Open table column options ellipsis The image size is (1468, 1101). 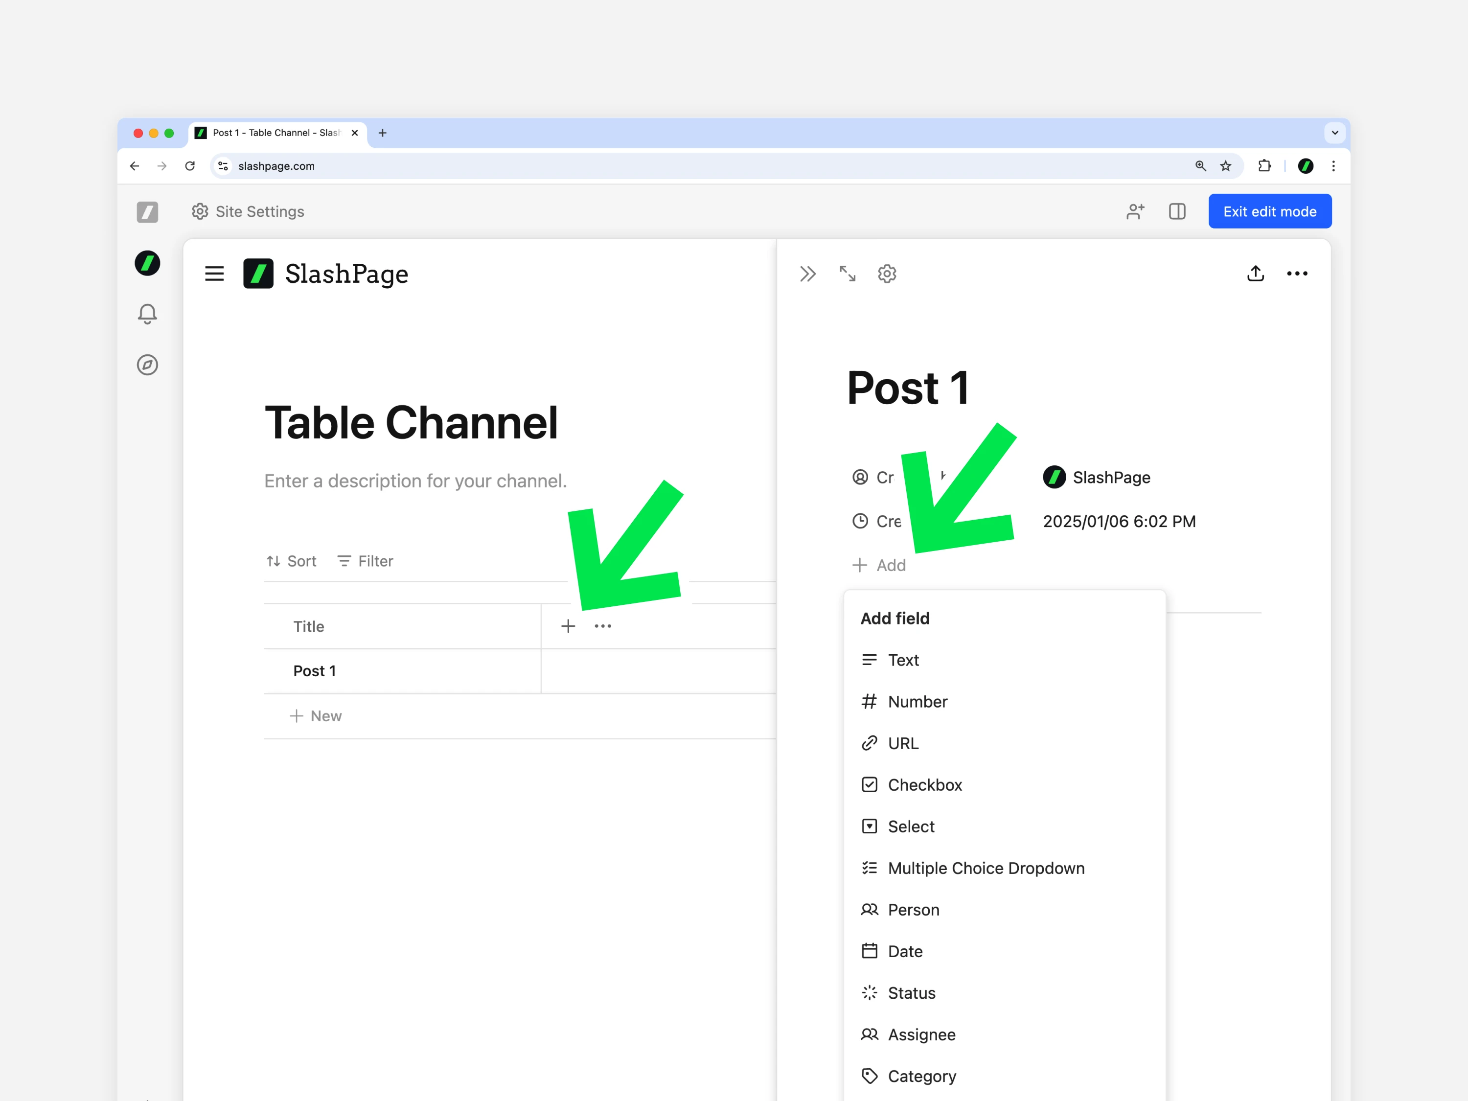[x=602, y=626]
